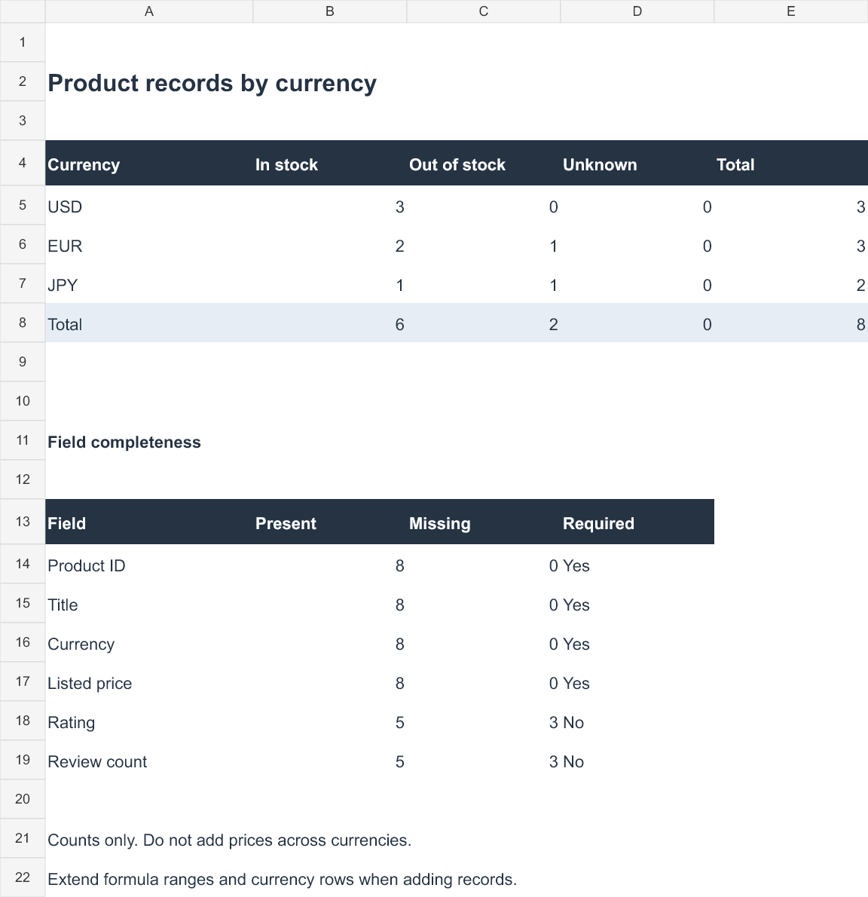868x897 pixels.
Task: Click USD in-stock value 3
Action: (330, 207)
